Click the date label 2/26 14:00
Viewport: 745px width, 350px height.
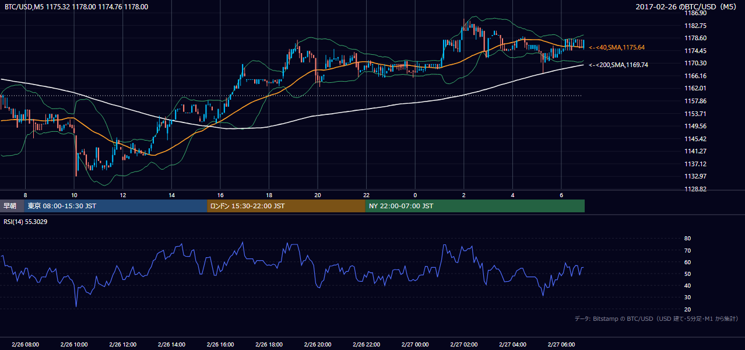pyautogui.click(x=171, y=345)
